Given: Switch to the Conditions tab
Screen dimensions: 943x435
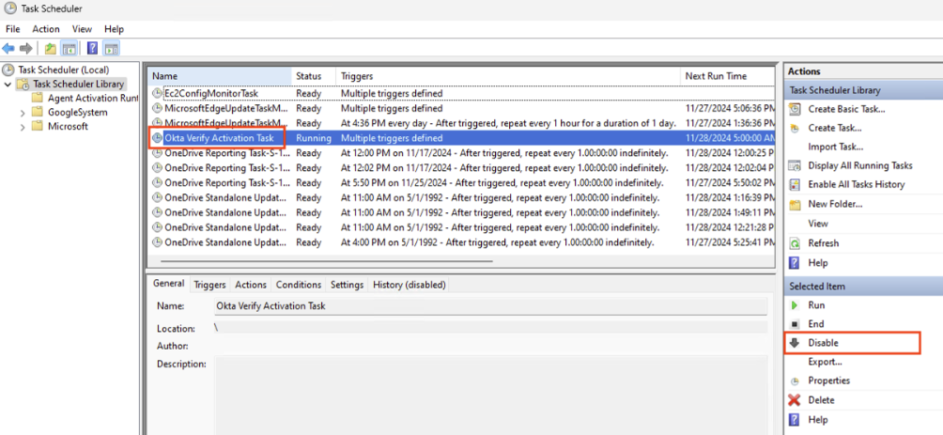Looking at the screenshot, I should click(299, 285).
